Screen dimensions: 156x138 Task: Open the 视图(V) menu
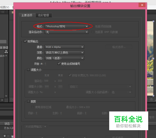(5, 7)
